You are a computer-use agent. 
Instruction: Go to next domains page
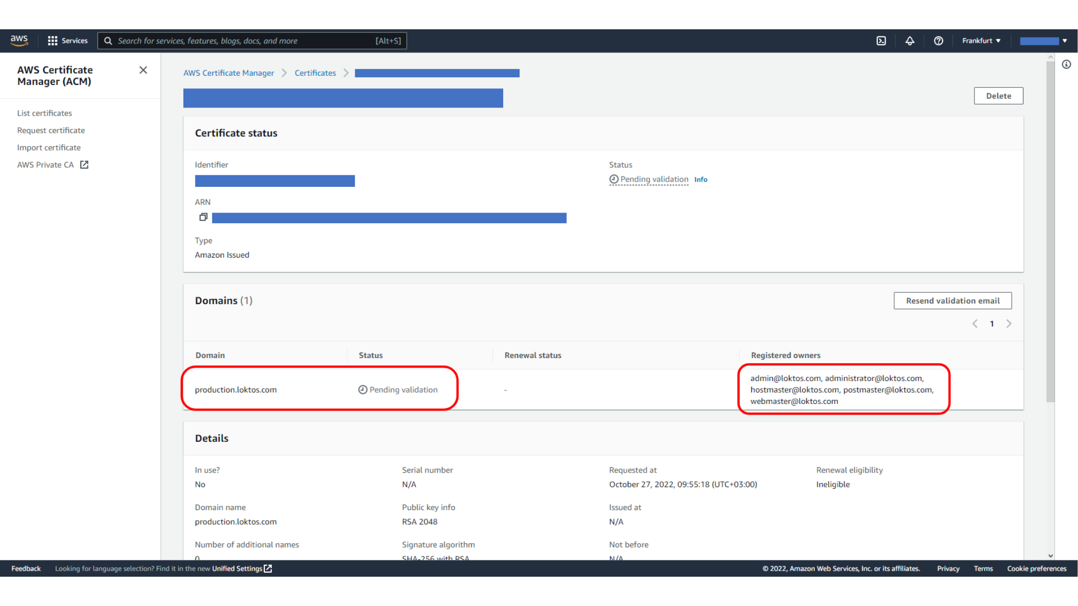tap(1009, 324)
